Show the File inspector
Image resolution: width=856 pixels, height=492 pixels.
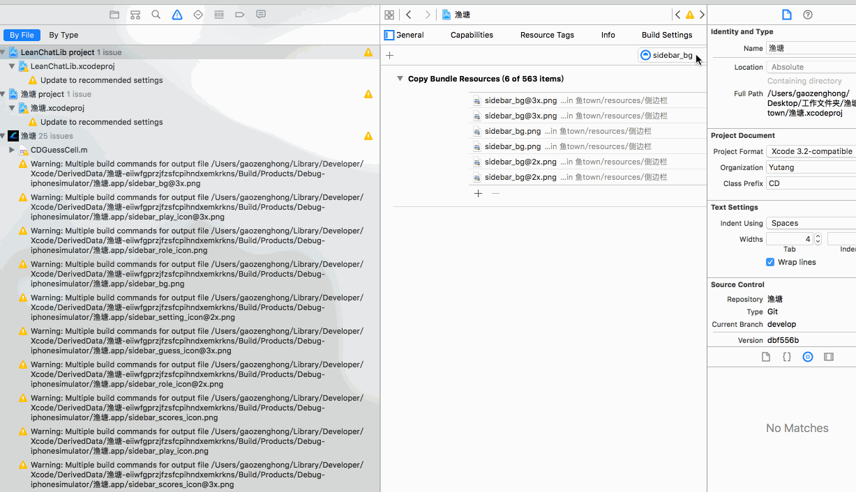click(786, 15)
